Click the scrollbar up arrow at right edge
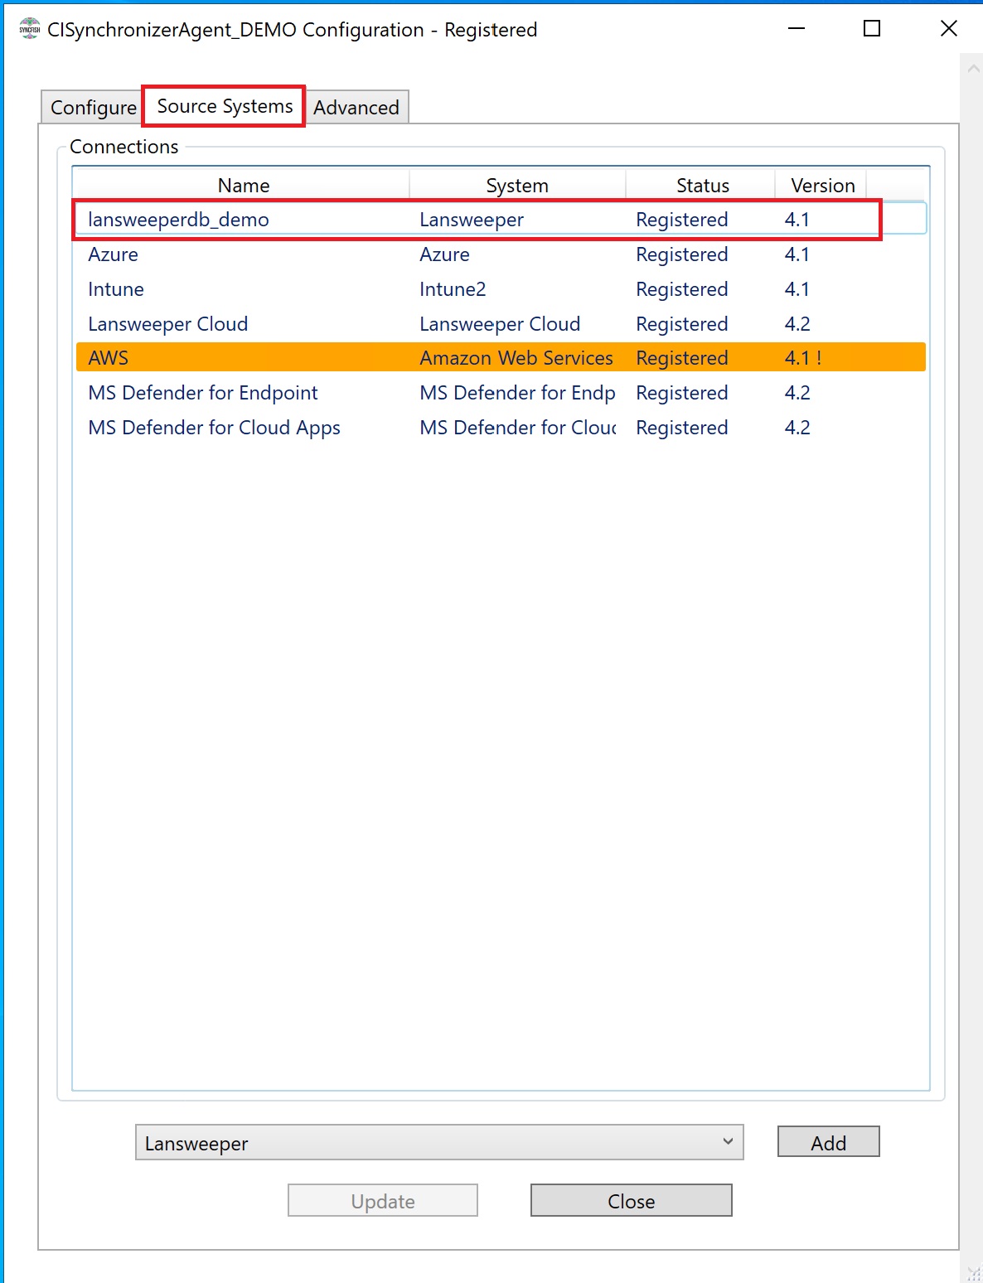 tap(973, 69)
